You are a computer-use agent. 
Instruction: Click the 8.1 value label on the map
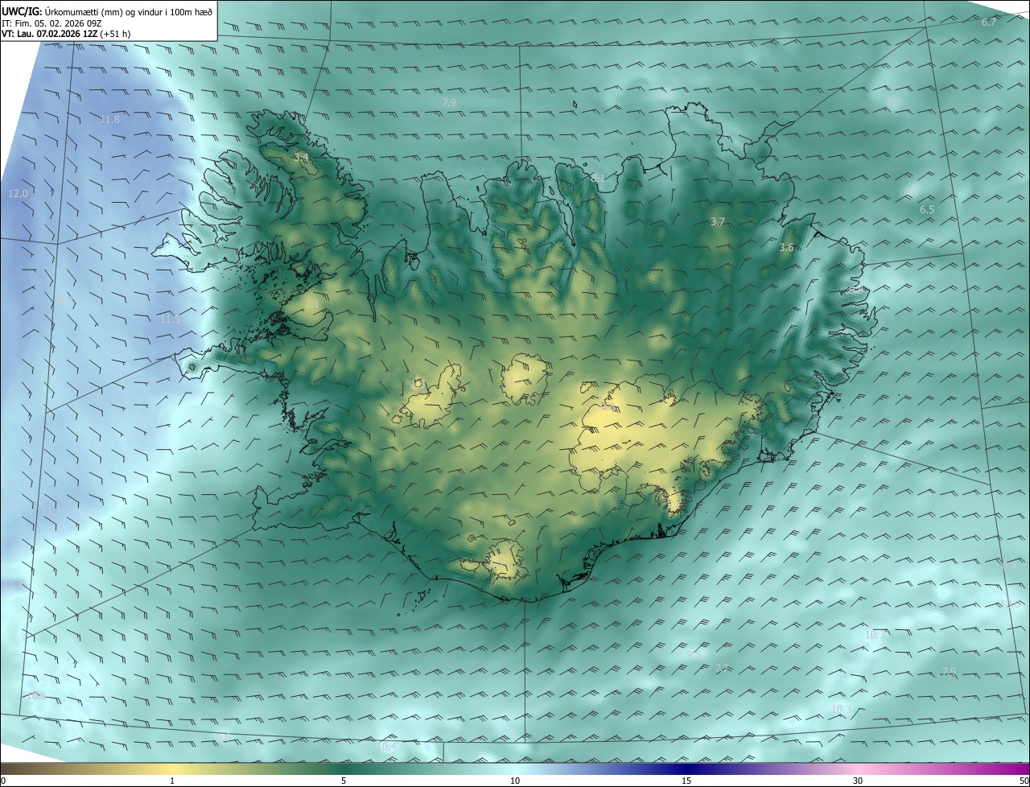click(597, 178)
